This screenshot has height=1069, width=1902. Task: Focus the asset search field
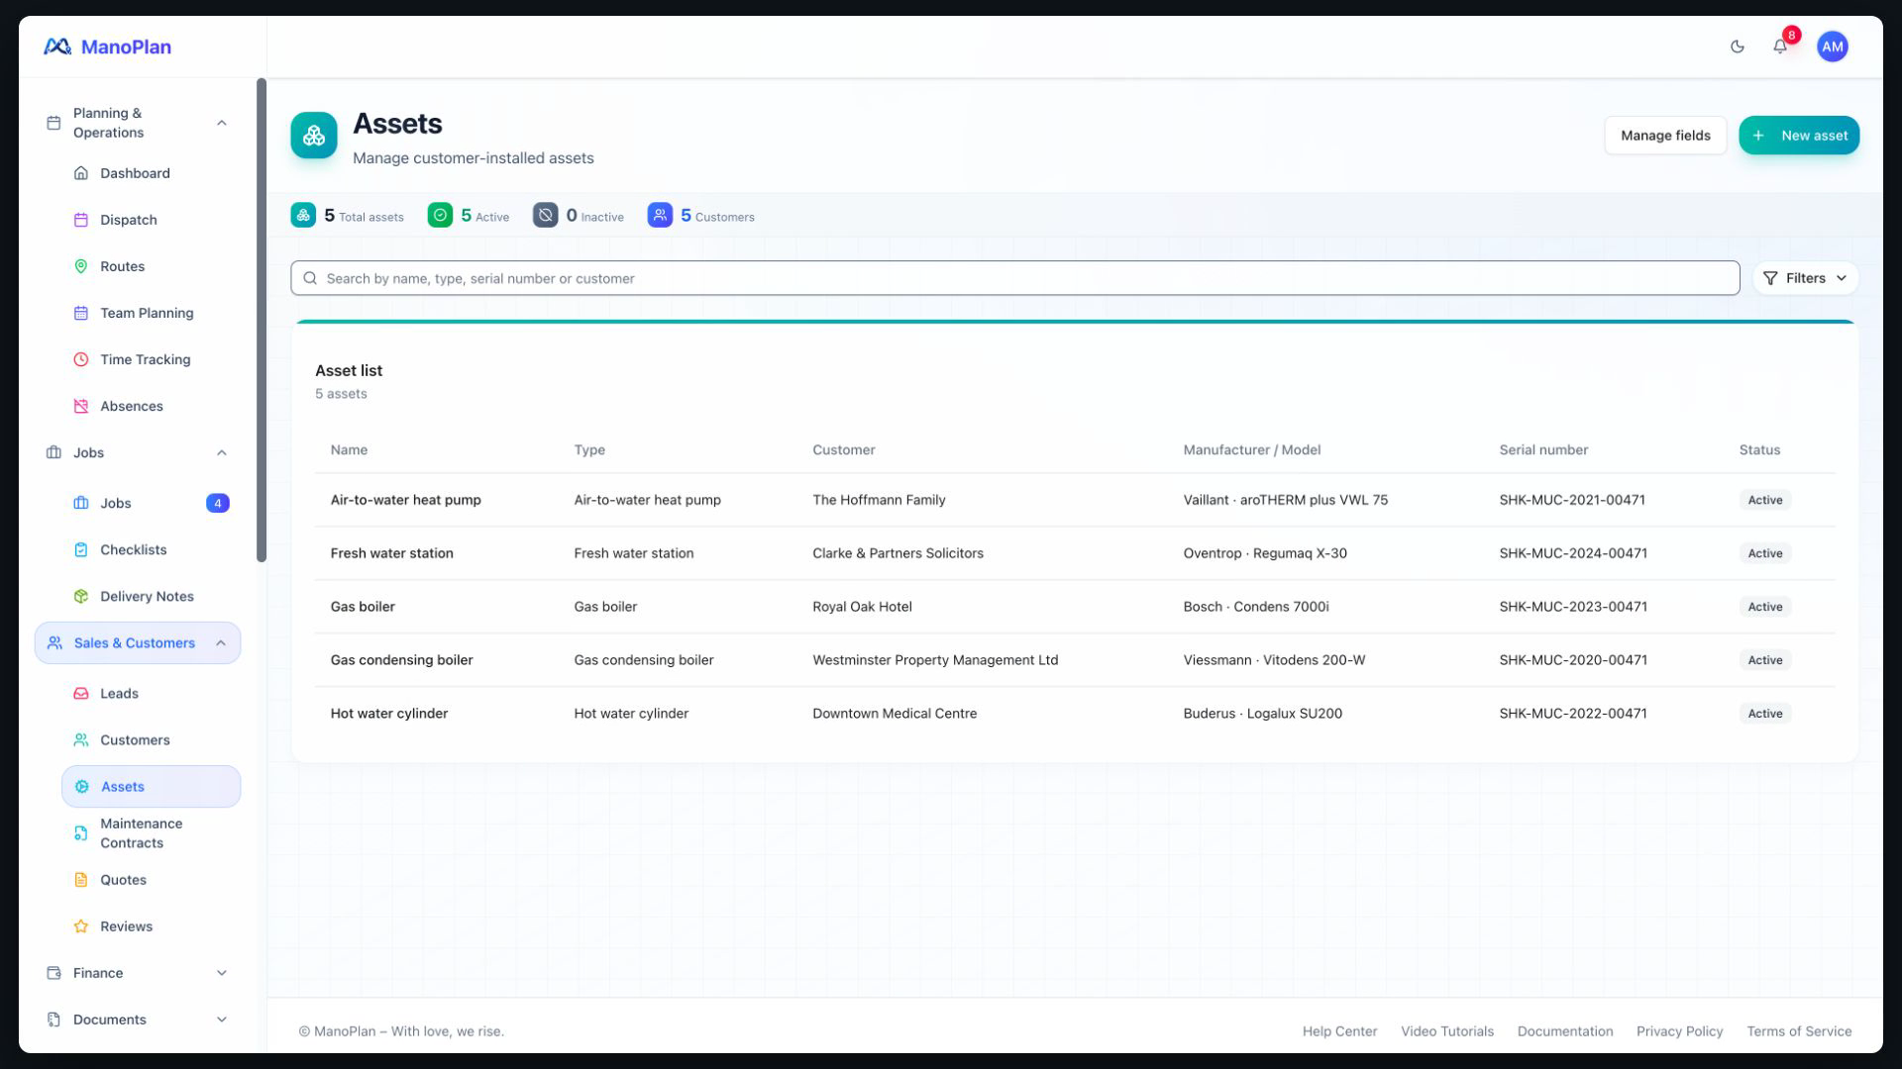click(x=1014, y=278)
